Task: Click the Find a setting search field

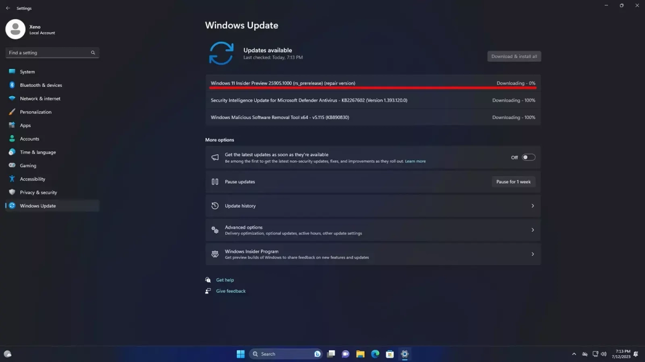Action: click(x=52, y=53)
